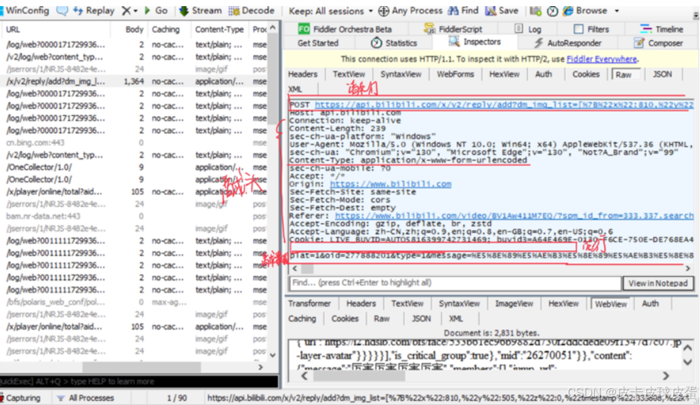Replay the selected session

94,10
